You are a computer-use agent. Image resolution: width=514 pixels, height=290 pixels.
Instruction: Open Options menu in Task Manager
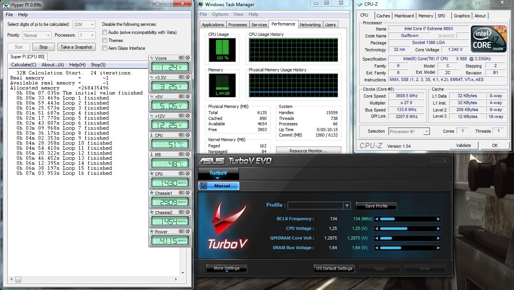(220, 14)
